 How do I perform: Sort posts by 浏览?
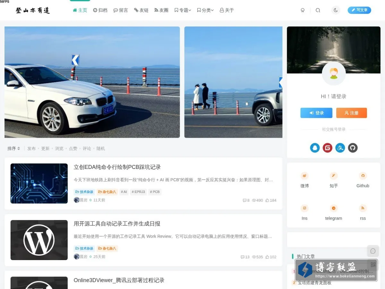[x=59, y=148]
